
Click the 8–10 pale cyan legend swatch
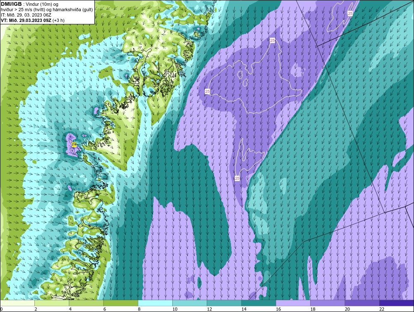click(x=155, y=303)
